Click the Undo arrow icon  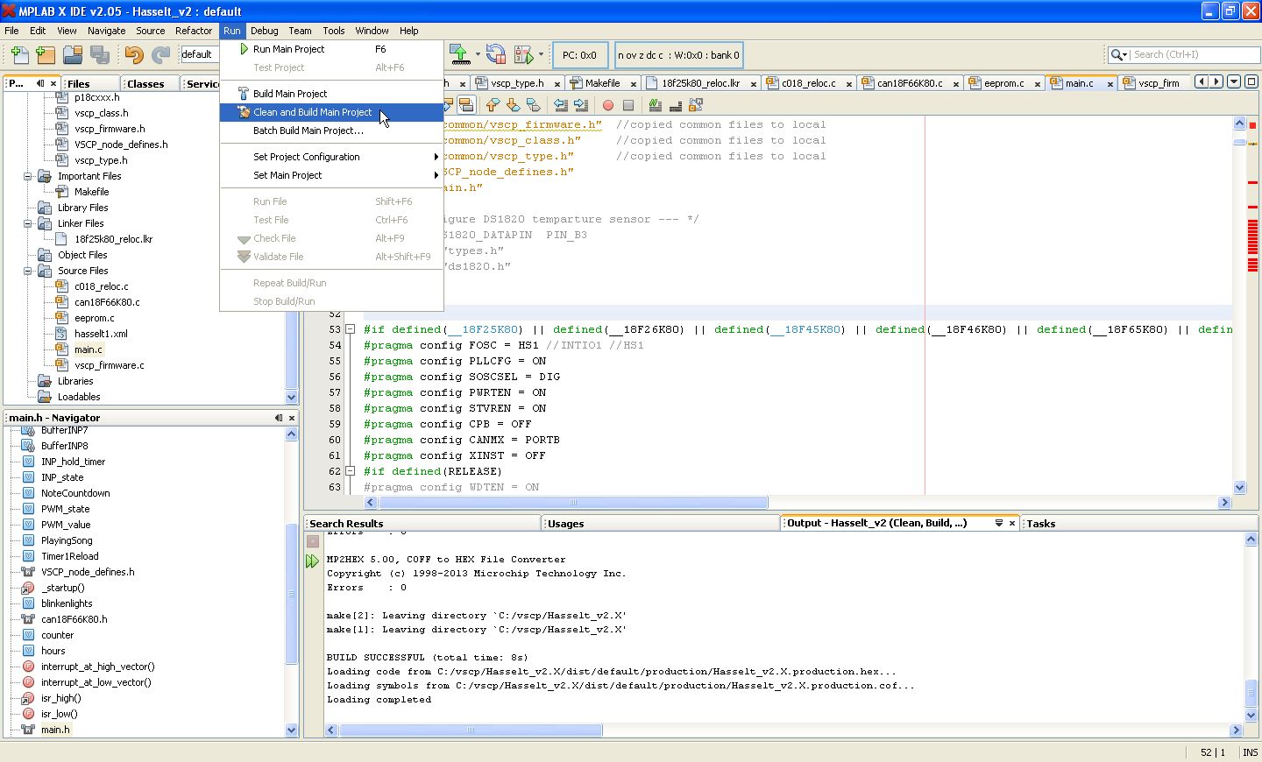133,55
